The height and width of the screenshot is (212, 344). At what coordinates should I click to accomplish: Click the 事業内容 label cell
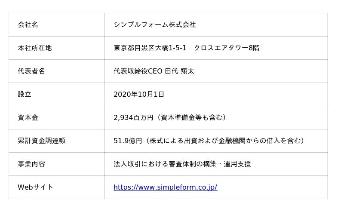(x=31, y=164)
